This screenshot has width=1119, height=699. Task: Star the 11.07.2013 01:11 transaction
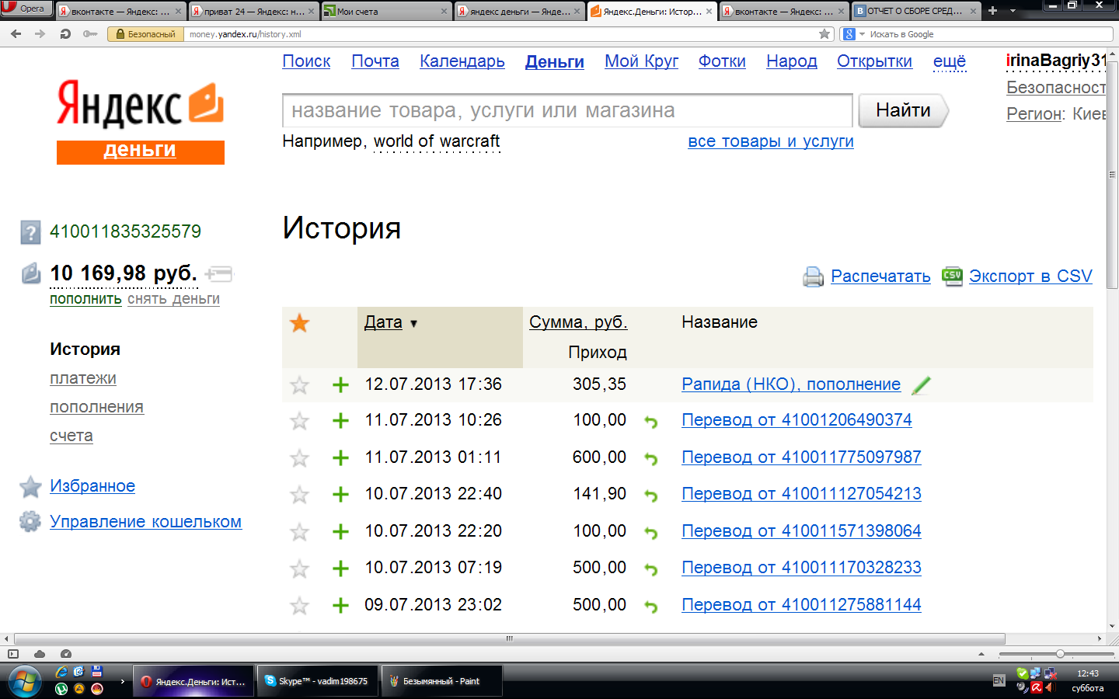[x=299, y=458]
